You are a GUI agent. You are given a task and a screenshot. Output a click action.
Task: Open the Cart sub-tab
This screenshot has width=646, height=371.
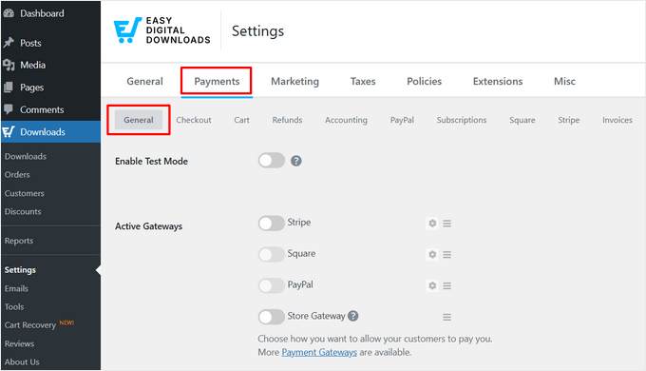[242, 120]
